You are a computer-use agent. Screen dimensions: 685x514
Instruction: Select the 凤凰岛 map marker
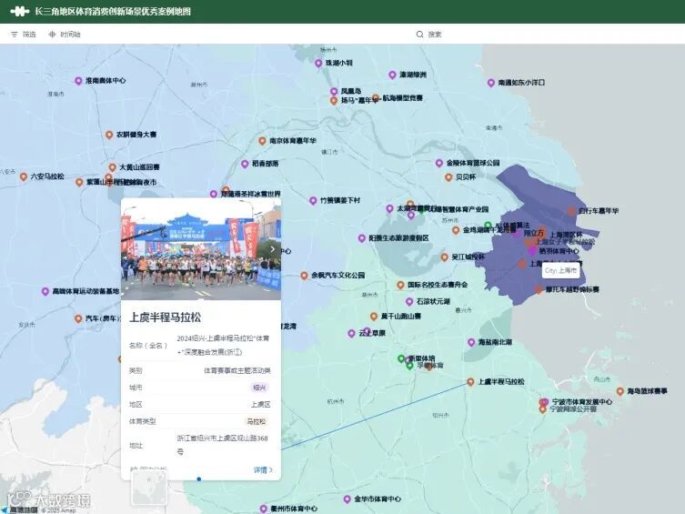334,91
